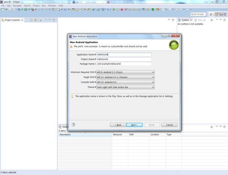
Task: Open the Run menu
Action: pyautogui.click(x=44, y=6)
